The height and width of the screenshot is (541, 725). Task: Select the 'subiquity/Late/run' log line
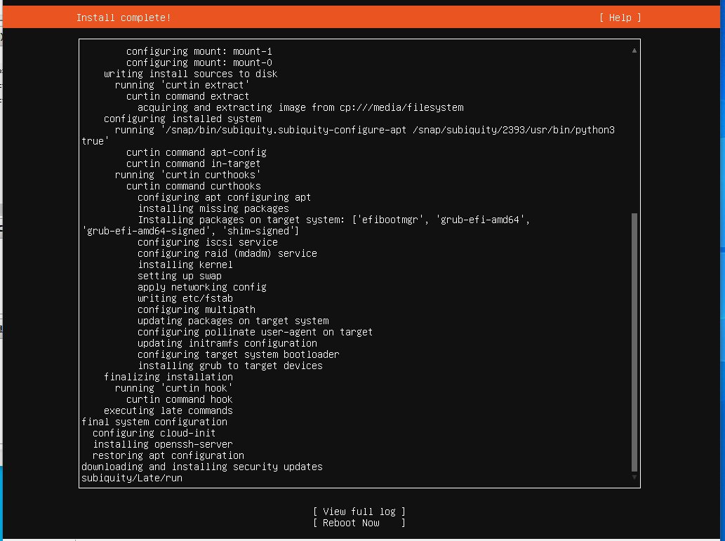(x=131, y=478)
